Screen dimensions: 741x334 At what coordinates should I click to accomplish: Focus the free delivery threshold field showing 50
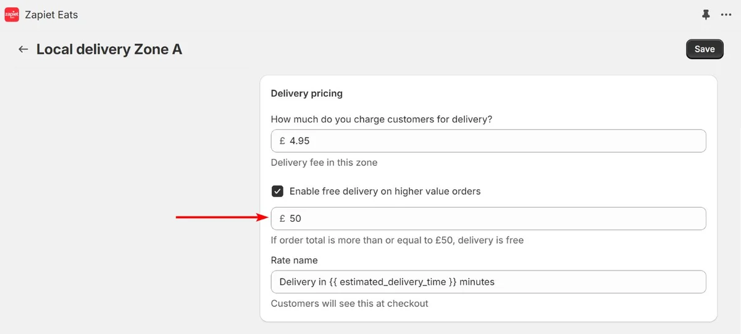[488, 219]
